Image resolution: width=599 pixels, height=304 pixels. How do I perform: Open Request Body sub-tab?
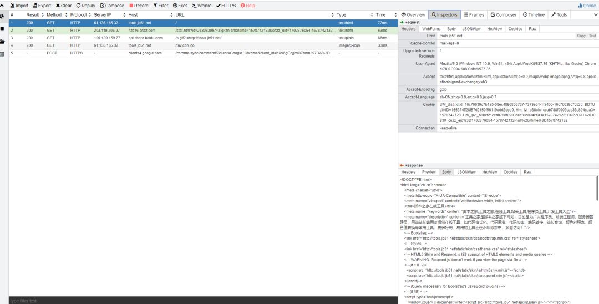point(451,29)
